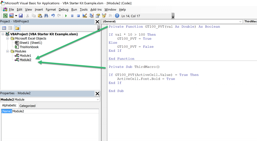Viewport: 257px width, 141px height.
Task: Open the Debug menu
Action: [63, 10]
